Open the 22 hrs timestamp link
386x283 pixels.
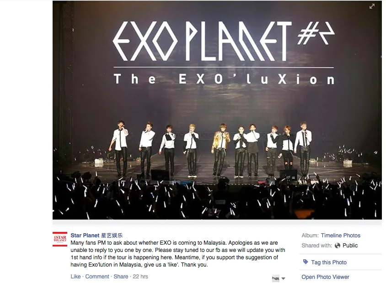click(140, 277)
